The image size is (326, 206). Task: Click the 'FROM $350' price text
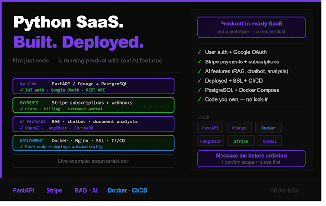[x=284, y=191]
